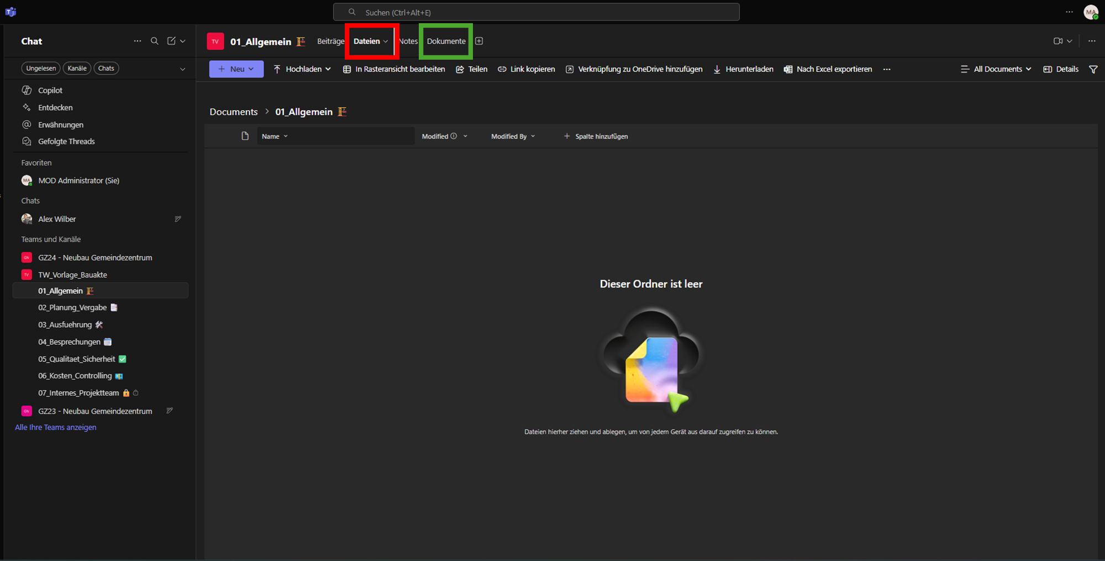
Task: Toggle the Ungelesen filter chip
Action: (41, 69)
